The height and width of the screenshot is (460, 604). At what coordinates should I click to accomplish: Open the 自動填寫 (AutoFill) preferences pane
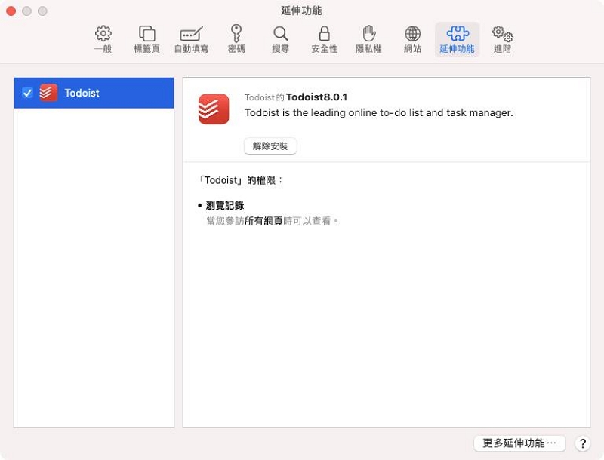(x=192, y=39)
